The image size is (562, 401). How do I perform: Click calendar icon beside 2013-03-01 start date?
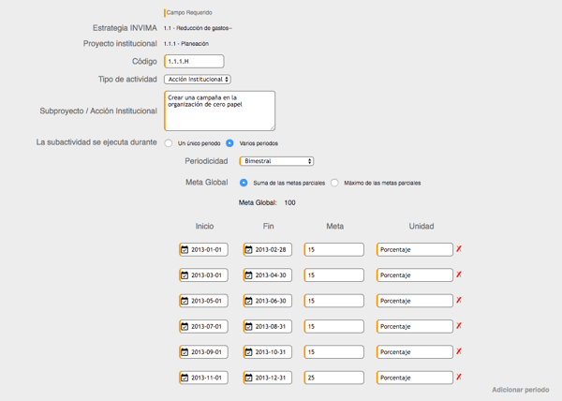(185, 275)
